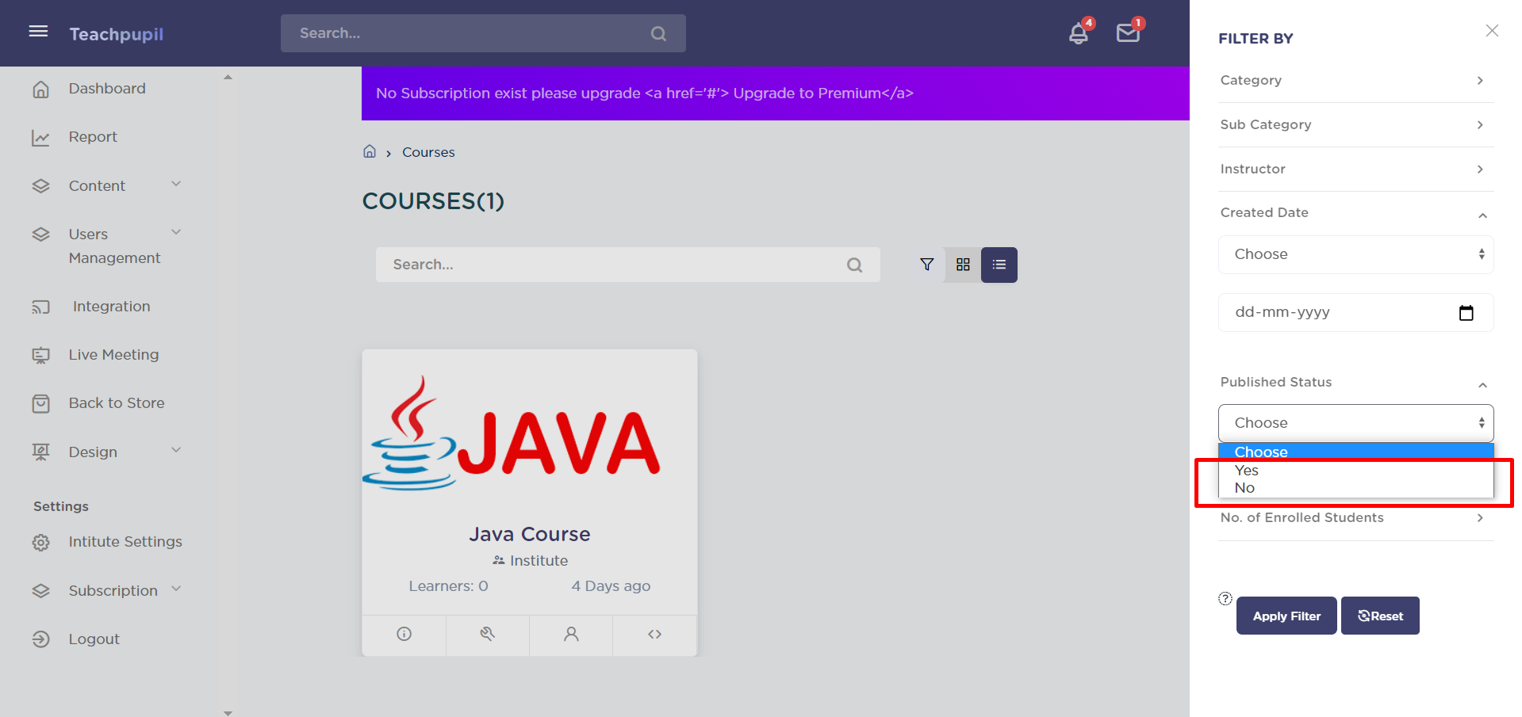This screenshot has height=717, width=1522.
Task: Open the notifications bell icon
Action: point(1078,33)
